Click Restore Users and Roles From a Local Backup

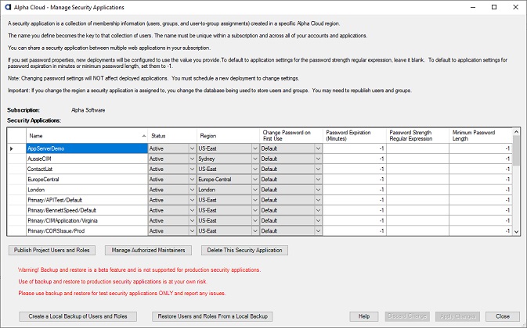(x=212, y=316)
